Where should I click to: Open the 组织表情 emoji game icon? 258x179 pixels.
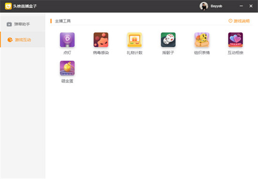pos(202,40)
